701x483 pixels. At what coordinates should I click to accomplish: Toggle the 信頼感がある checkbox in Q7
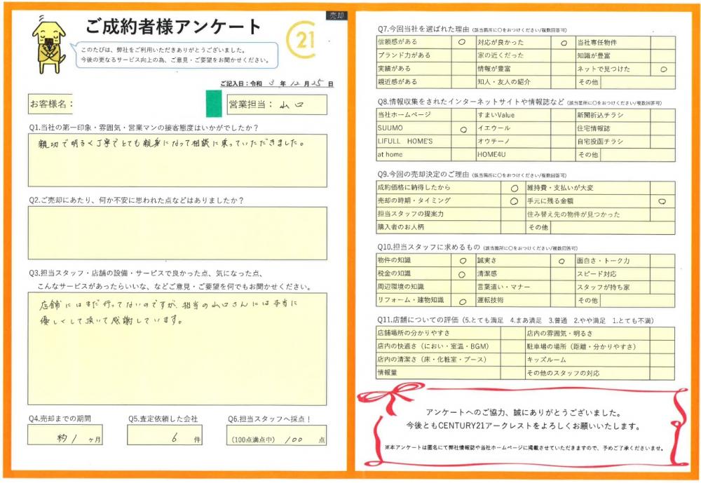pyautogui.click(x=461, y=43)
